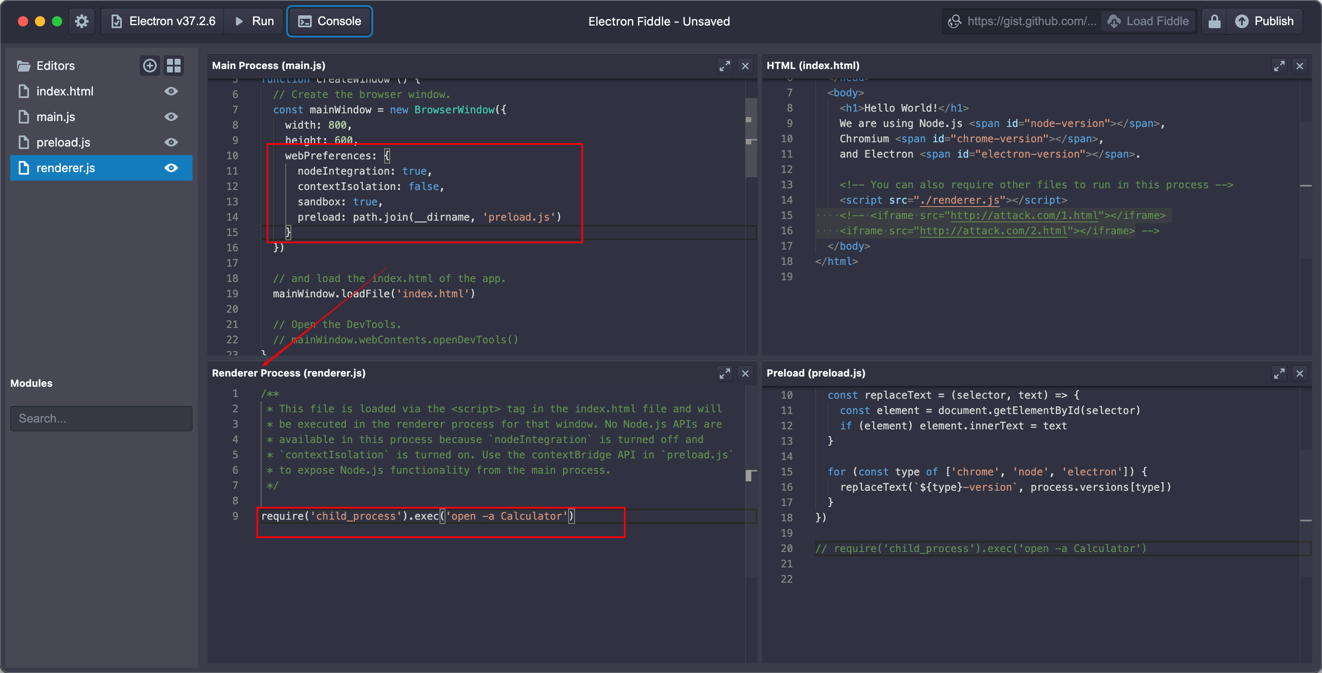Close the Main Process (main.js) editor

pyautogui.click(x=745, y=66)
